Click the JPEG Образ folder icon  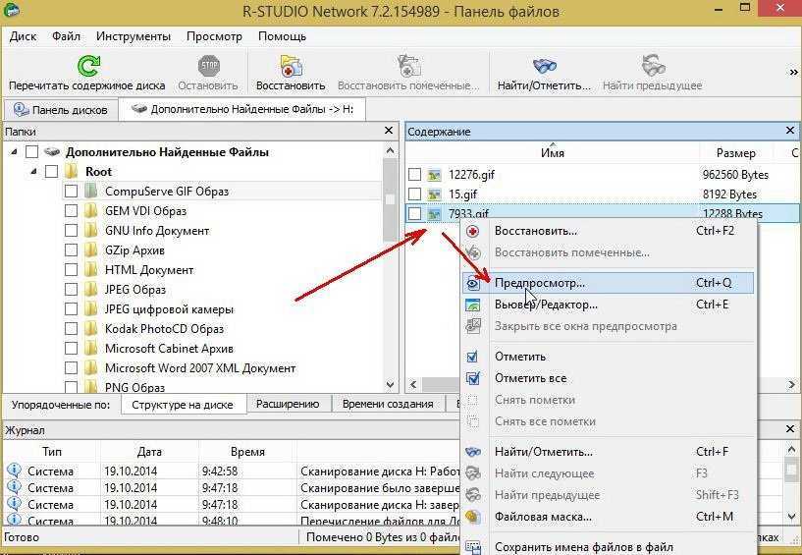[x=90, y=290]
